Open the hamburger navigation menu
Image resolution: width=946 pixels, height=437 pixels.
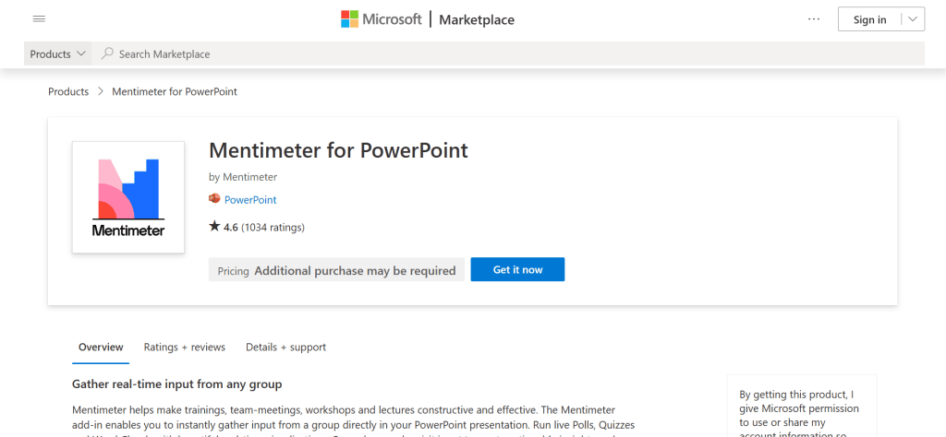[x=39, y=19]
